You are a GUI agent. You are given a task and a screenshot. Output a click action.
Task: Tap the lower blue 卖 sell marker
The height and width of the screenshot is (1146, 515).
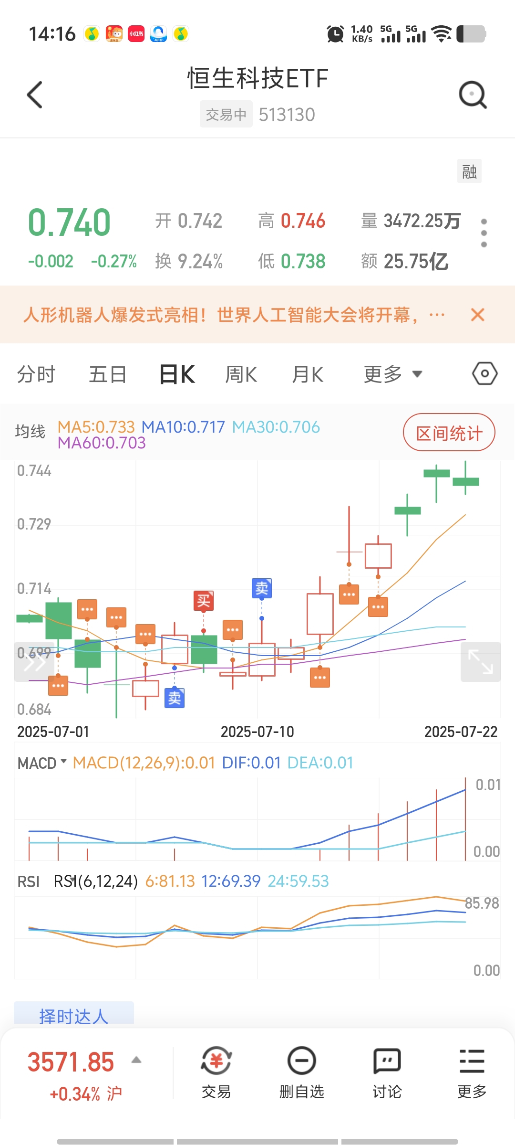coord(175,698)
